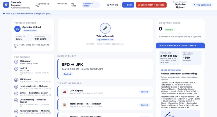The image size is (217, 117).
Task: Click the Books by voice badge
Action: [x=30, y=31]
